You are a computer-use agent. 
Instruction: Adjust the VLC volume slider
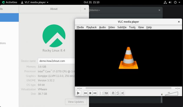coord(171,94)
